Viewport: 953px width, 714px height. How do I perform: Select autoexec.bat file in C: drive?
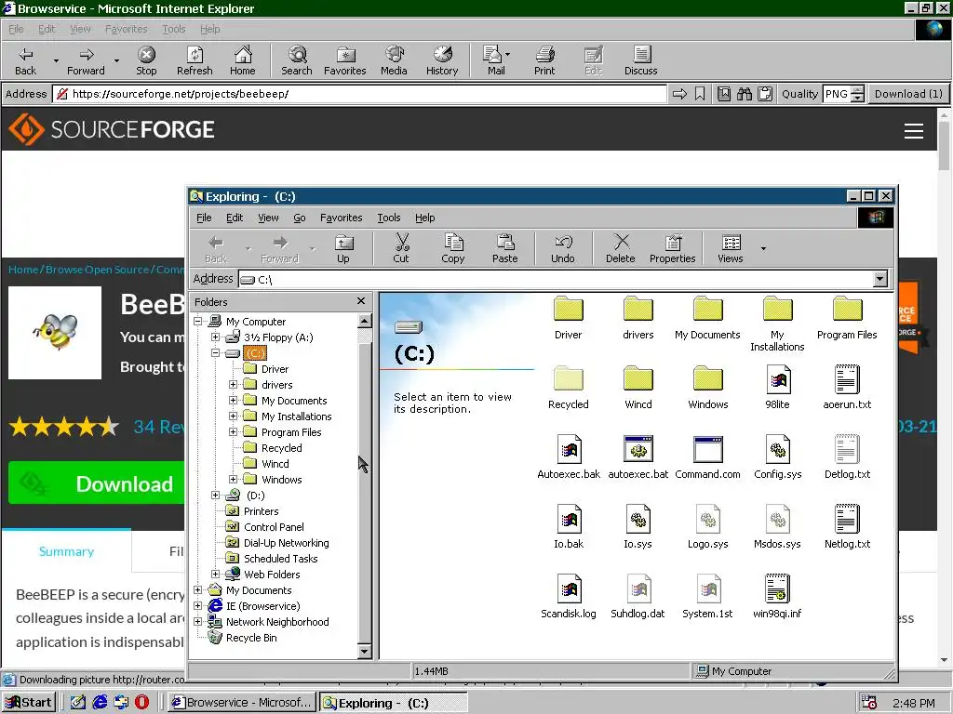point(638,456)
